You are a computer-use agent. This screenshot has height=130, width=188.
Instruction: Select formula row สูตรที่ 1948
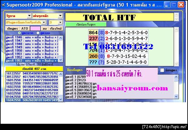coord(32,44)
